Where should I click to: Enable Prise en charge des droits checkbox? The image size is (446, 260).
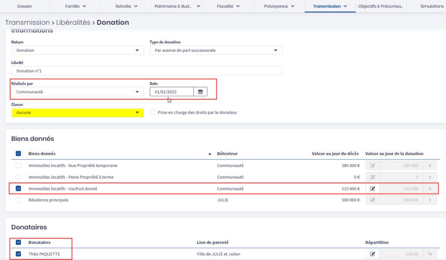pos(152,112)
